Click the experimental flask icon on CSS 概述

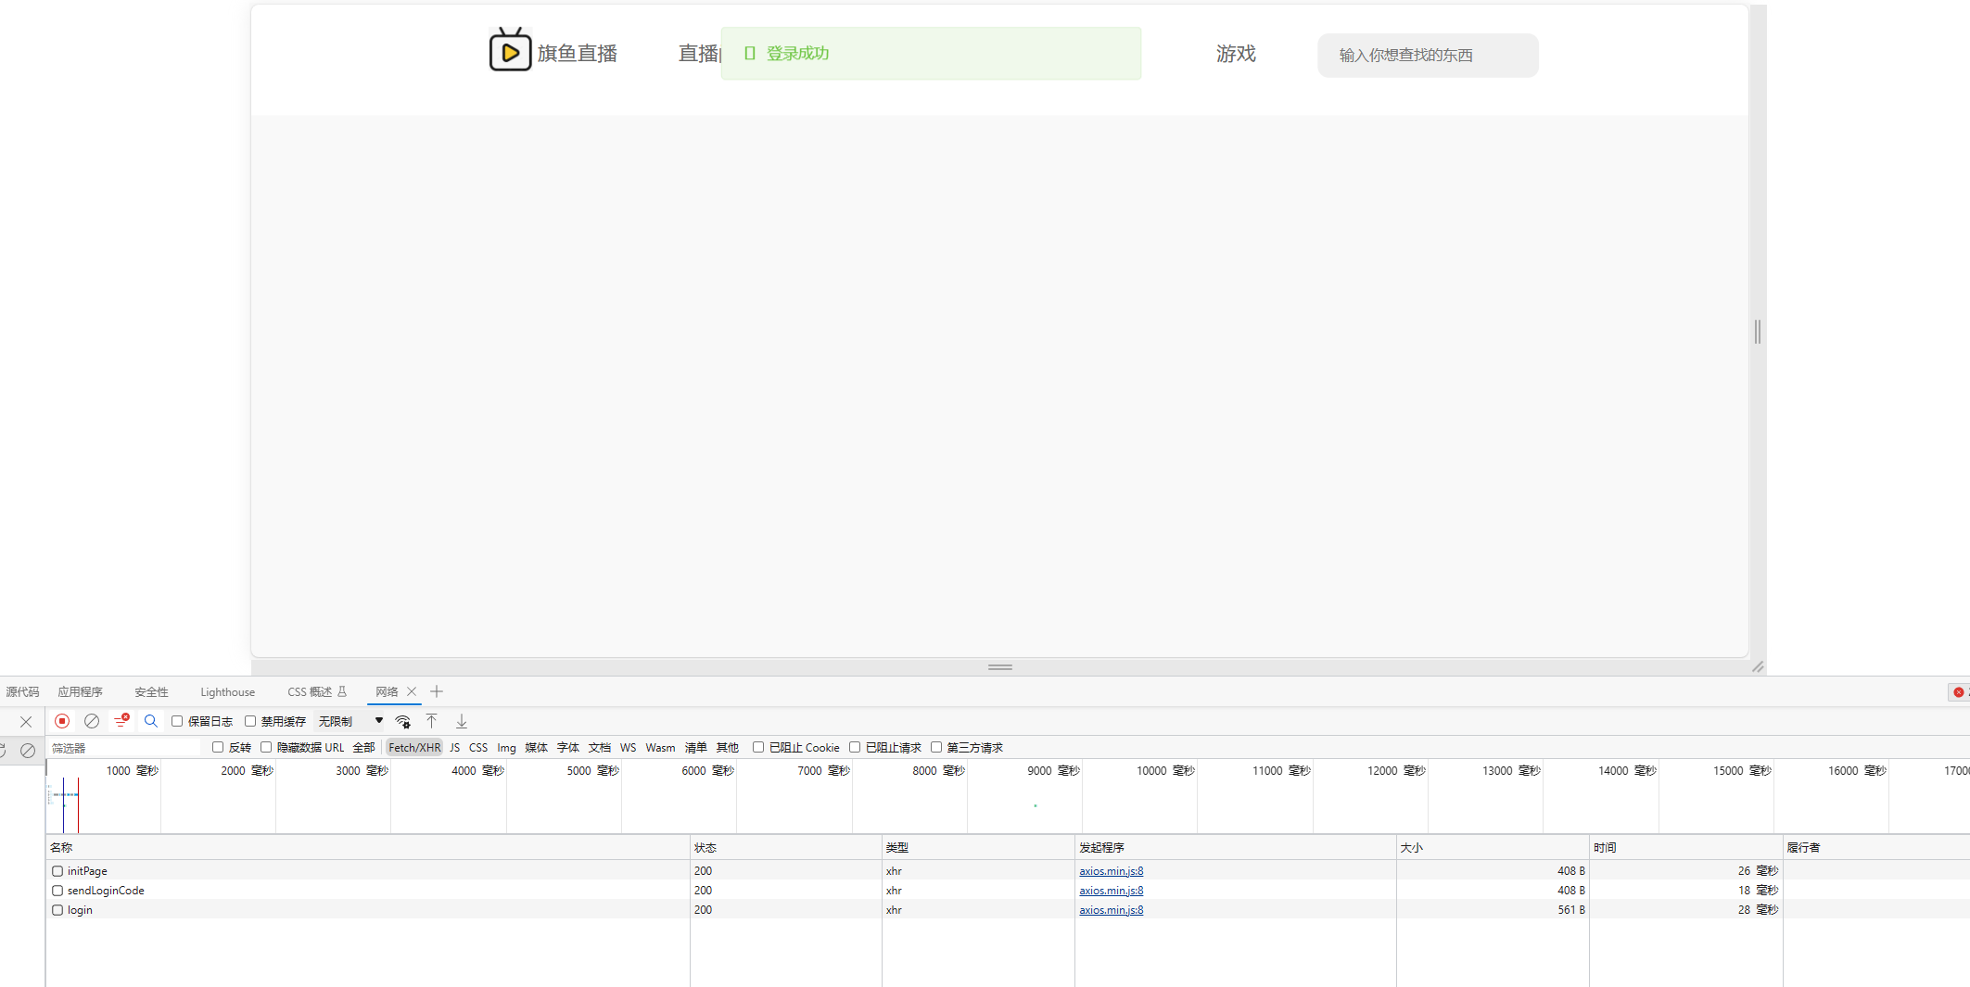click(x=342, y=691)
